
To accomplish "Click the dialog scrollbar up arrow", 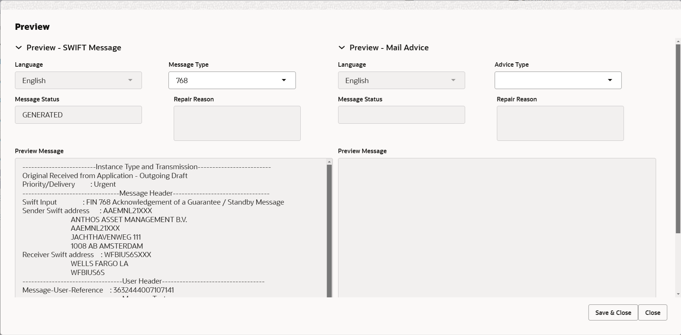I will pos(678,41).
